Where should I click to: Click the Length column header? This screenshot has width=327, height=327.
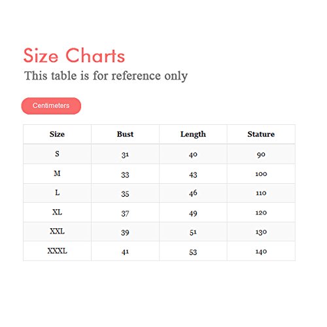[x=193, y=135]
